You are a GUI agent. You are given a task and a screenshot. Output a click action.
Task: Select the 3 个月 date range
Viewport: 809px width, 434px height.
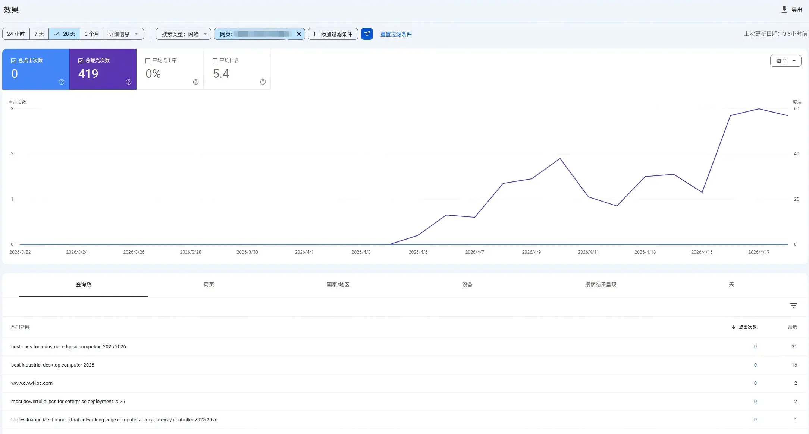[x=92, y=34]
